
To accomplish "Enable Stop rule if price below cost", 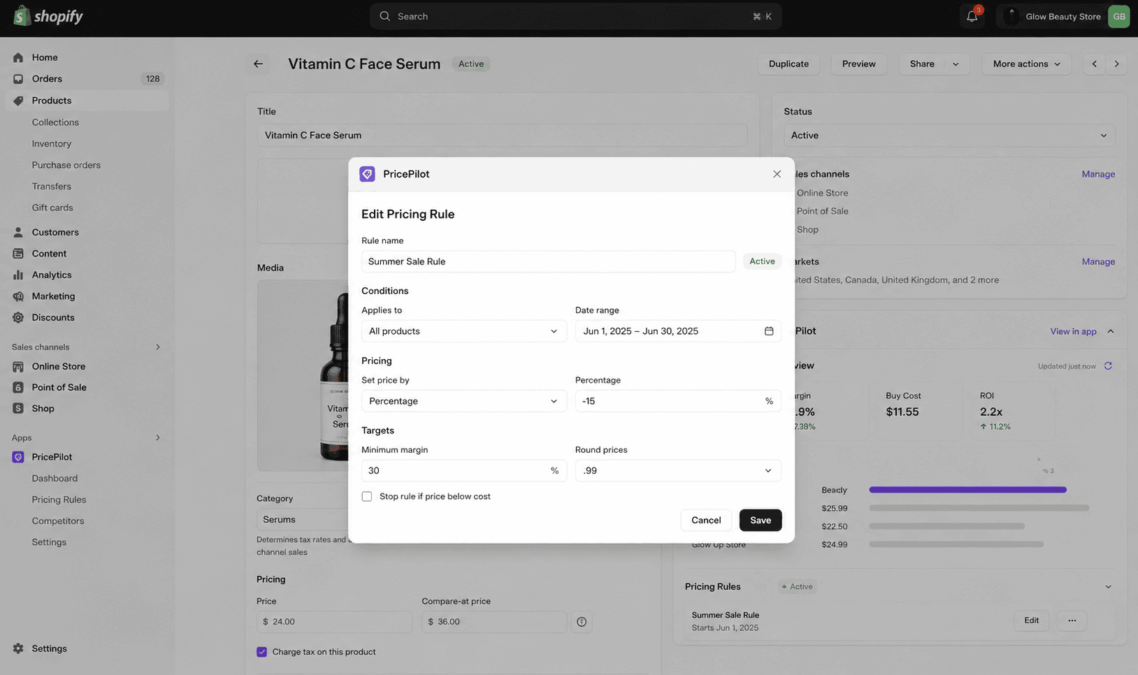I will click(x=367, y=496).
